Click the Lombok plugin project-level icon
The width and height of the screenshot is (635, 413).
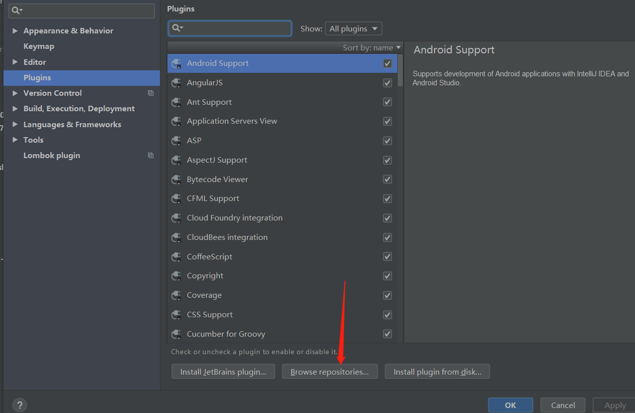coord(151,156)
